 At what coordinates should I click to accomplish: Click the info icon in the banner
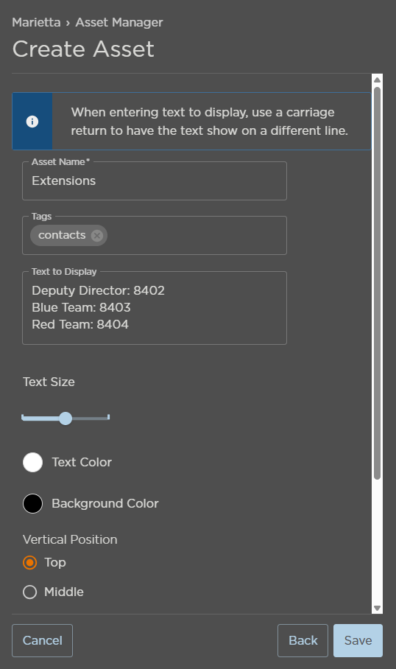(32, 122)
